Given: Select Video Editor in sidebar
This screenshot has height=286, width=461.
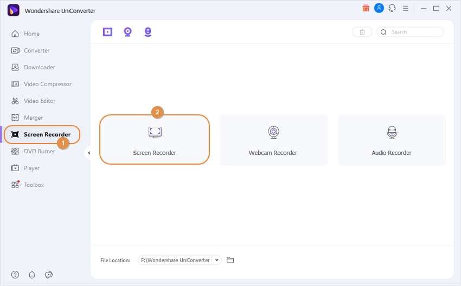Looking at the screenshot, I should point(33,101).
